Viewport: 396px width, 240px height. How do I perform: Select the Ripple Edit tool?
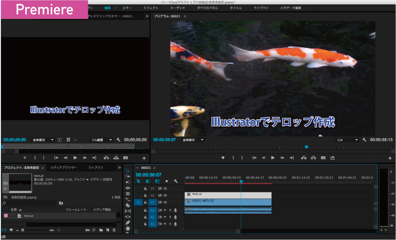pyautogui.click(x=128, y=188)
